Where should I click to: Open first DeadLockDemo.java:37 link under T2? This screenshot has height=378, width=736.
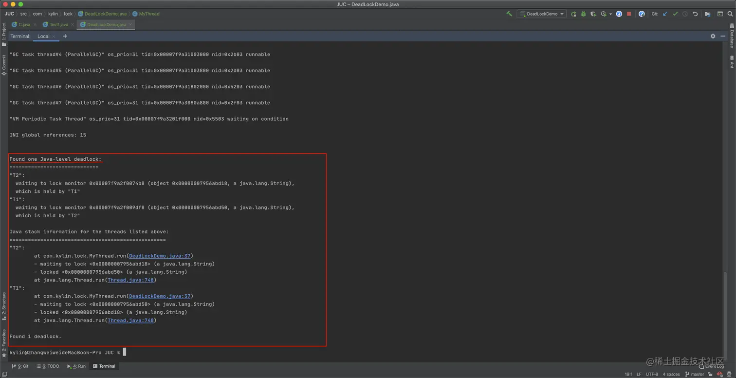click(160, 256)
